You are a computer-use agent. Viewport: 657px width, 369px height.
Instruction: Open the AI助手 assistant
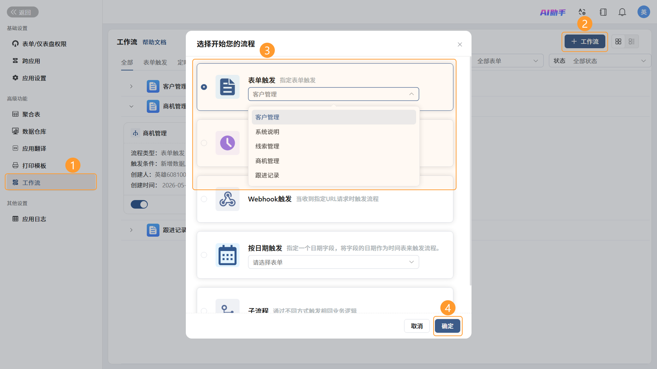point(553,12)
